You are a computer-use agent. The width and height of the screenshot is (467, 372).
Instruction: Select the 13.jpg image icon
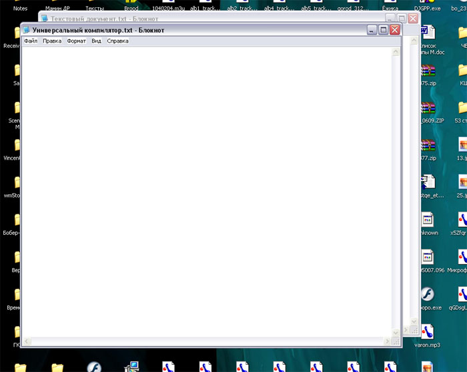[x=462, y=145]
